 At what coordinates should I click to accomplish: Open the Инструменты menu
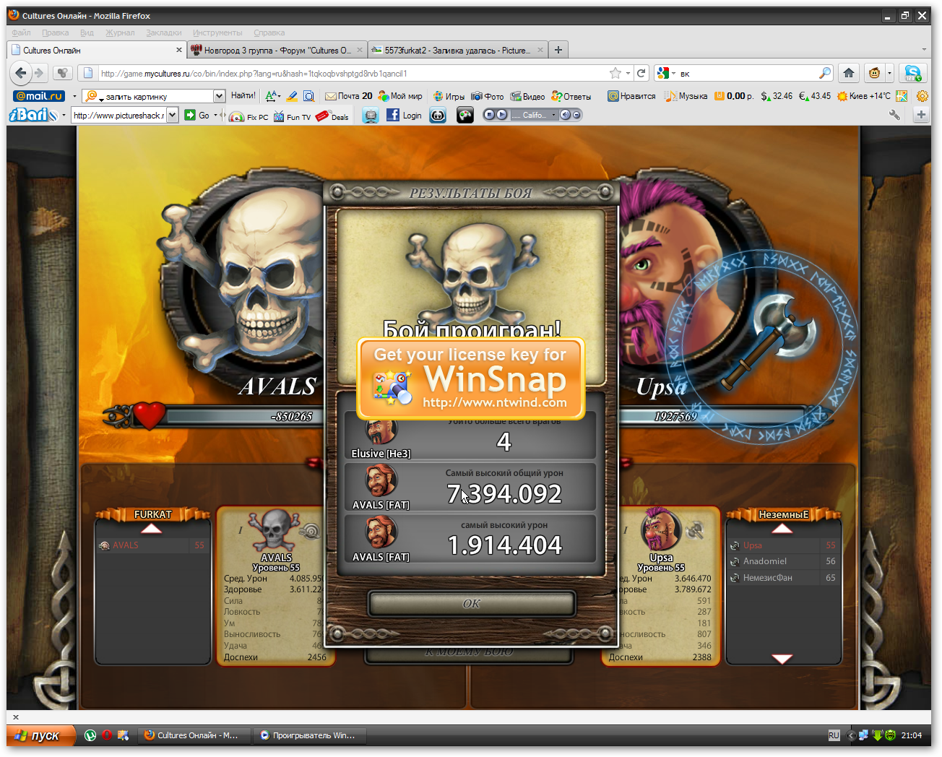tap(217, 33)
